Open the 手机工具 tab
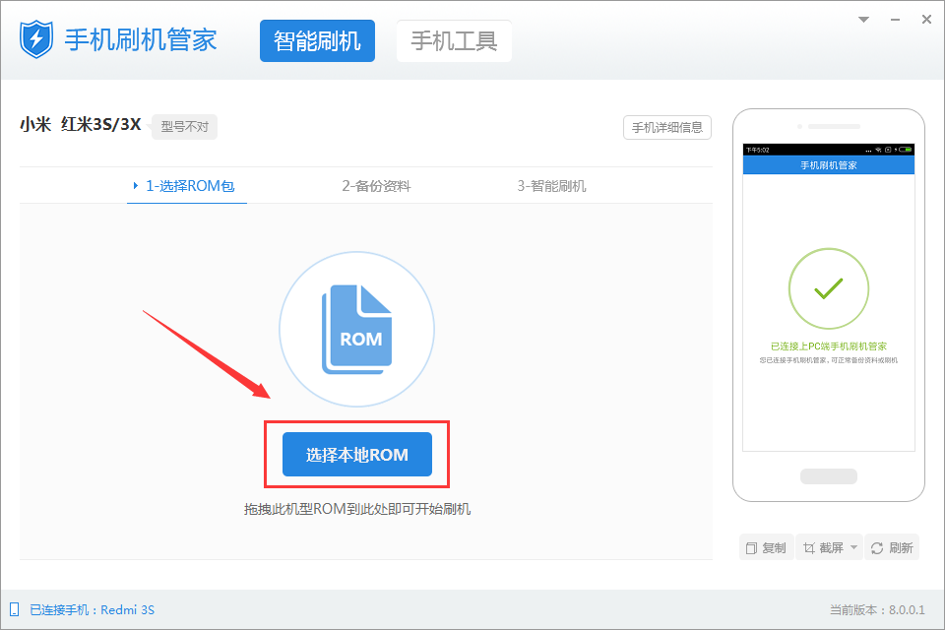Viewport: 945px width, 630px height. click(x=454, y=41)
